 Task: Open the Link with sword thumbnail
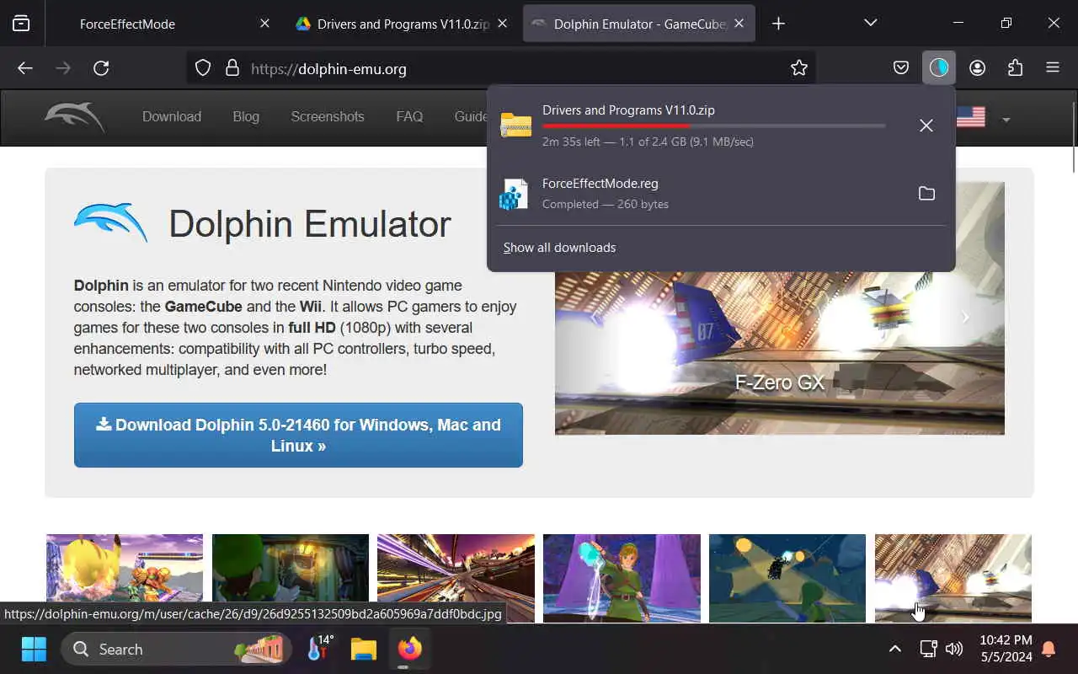(622, 578)
